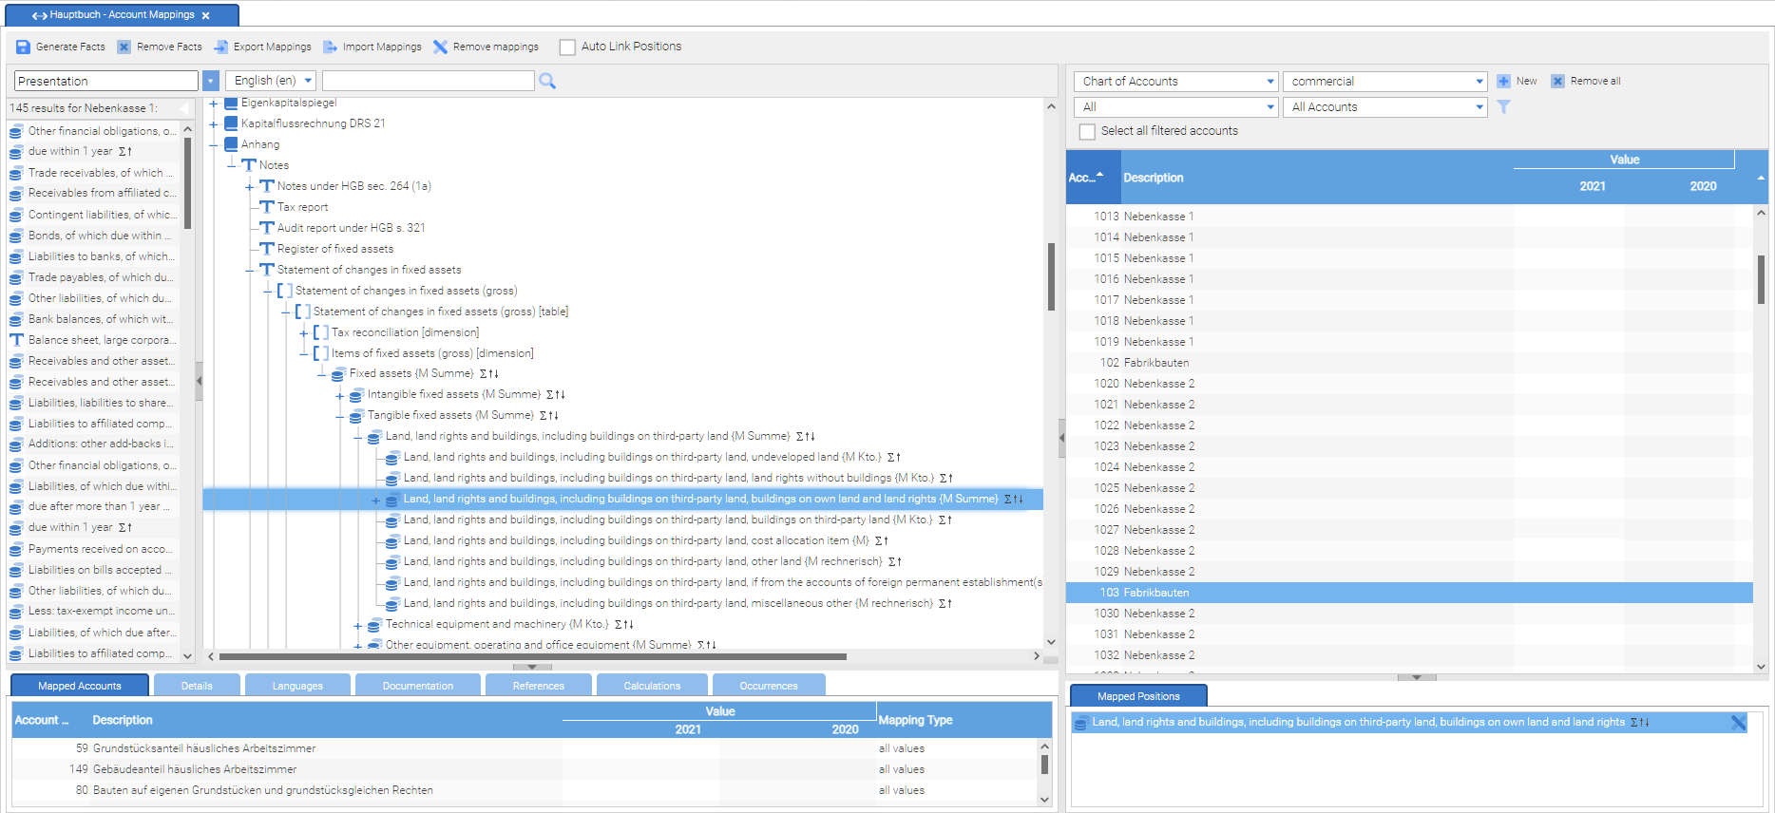1775x813 pixels.
Task: Switch to the Calculations tab
Action: [652, 686]
